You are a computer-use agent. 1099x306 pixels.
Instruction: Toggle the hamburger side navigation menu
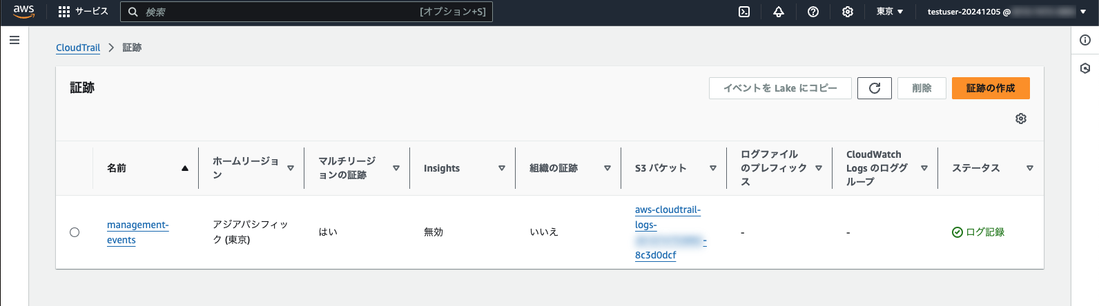coord(14,40)
